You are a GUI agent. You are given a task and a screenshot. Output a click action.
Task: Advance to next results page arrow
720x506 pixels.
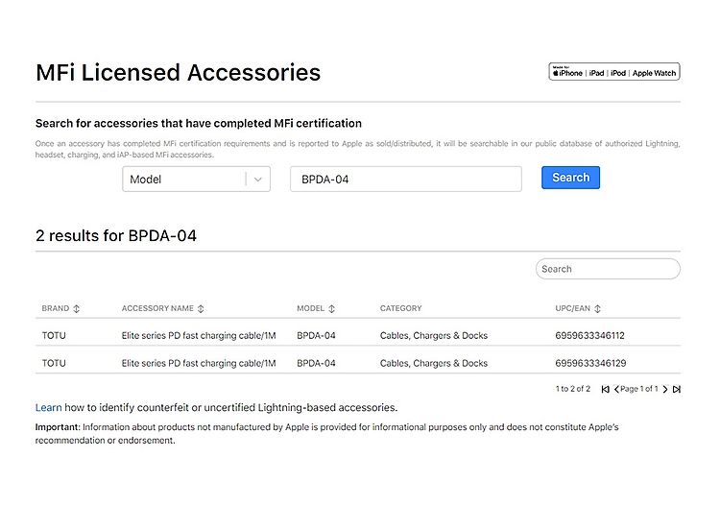tap(665, 390)
